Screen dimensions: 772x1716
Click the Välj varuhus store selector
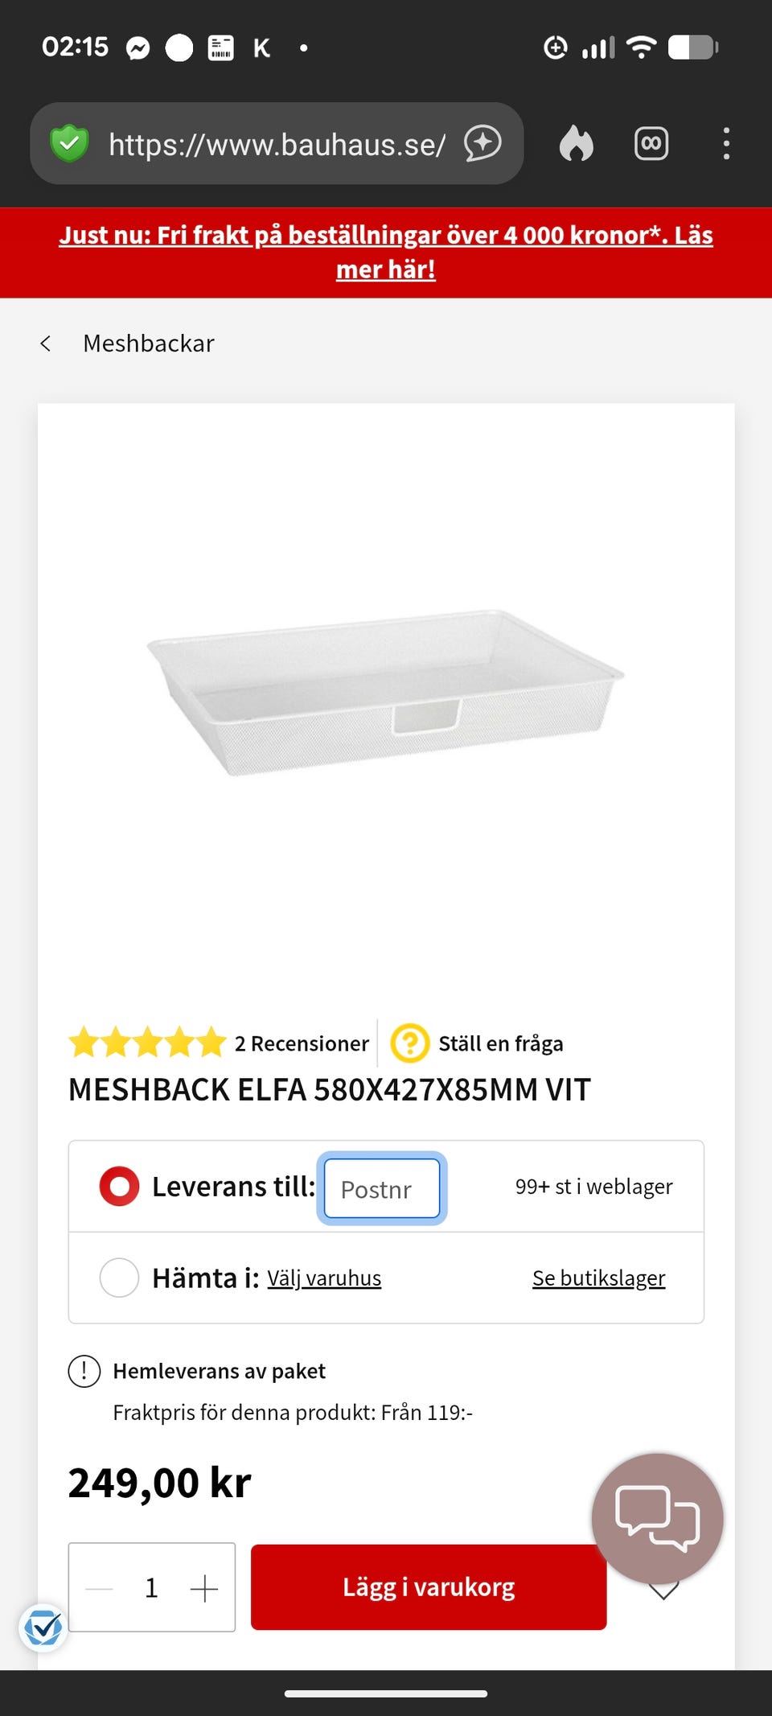click(x=324, y=1278)
